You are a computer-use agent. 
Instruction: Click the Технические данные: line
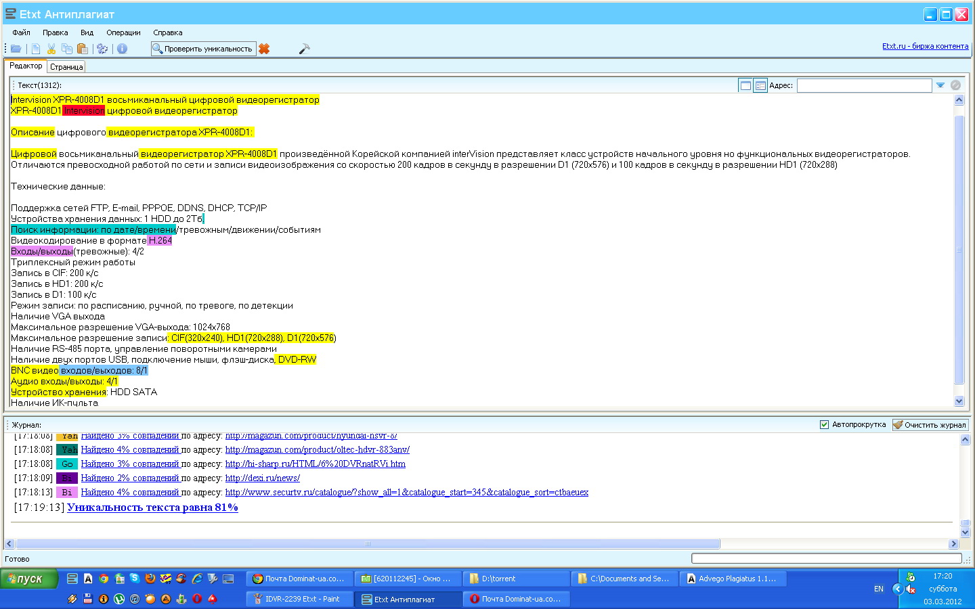pyautogui.click(x=58, y=186)
